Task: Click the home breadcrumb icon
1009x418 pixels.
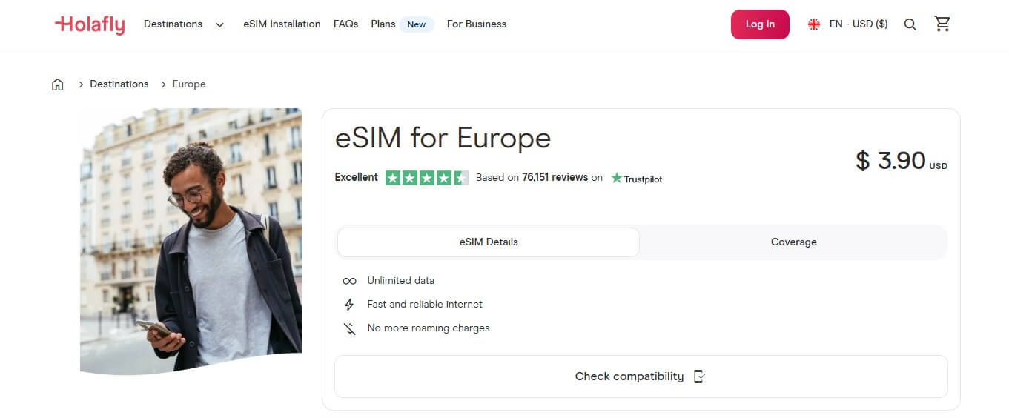Action: (58, 84)
